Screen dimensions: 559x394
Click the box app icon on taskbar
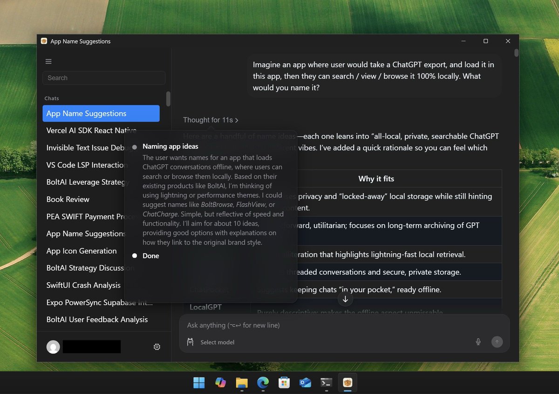click(x=347, y=382)
